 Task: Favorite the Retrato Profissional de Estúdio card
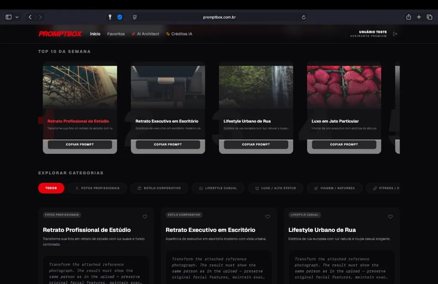tap(145, 217)
